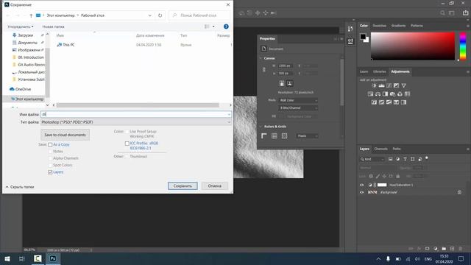Add an Exposure adjustment
The image size is (471, 265).
pos(397,85)
